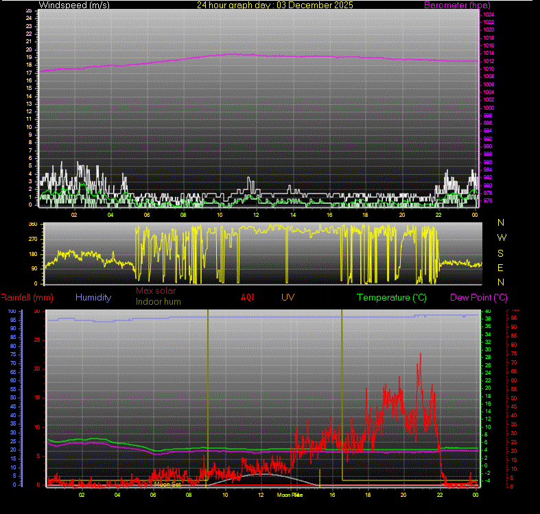Select the 12 hour label under bottom graph
540x514 pixels.
[x=261, y=495]
